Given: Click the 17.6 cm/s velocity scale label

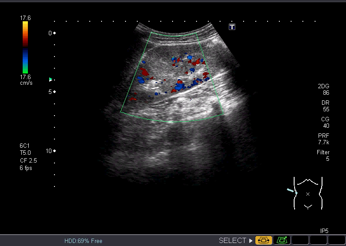Looking at the screenshot, I should tap(26, 80).
